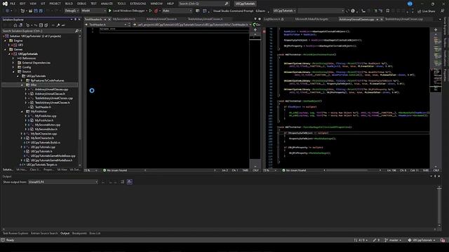
Task: Click Show All Files icon in Solution Explorer
Action: coord(46,25)
